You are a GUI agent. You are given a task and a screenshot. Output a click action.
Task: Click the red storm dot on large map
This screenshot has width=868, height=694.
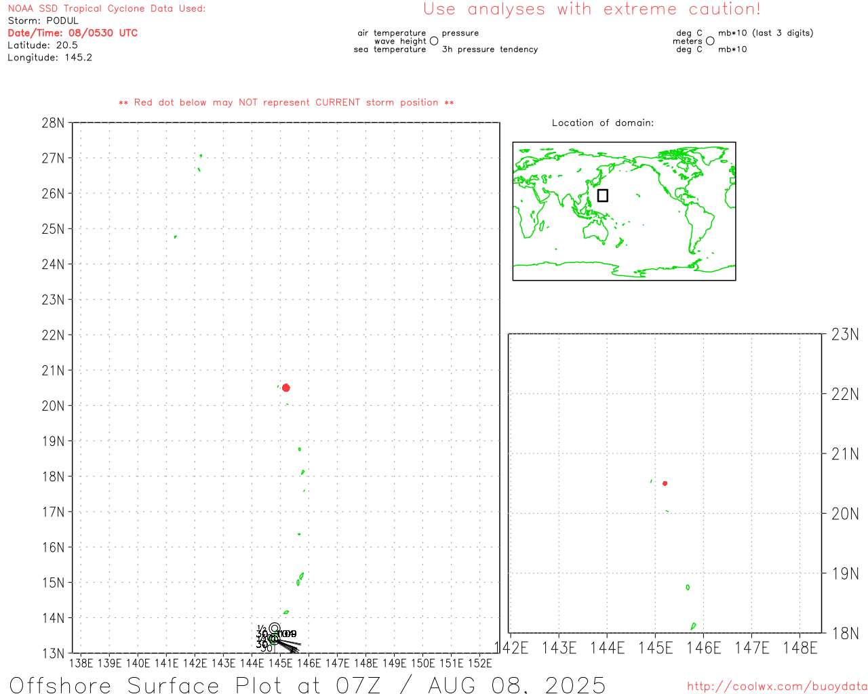[x=286, y=388]
